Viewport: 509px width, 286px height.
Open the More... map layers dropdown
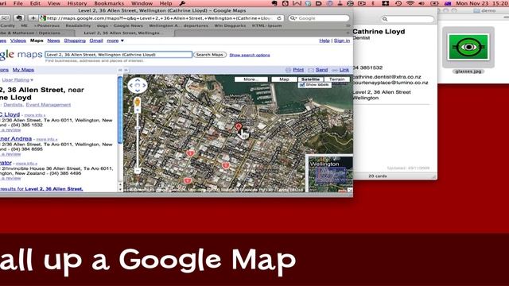(x=251, y=79)
